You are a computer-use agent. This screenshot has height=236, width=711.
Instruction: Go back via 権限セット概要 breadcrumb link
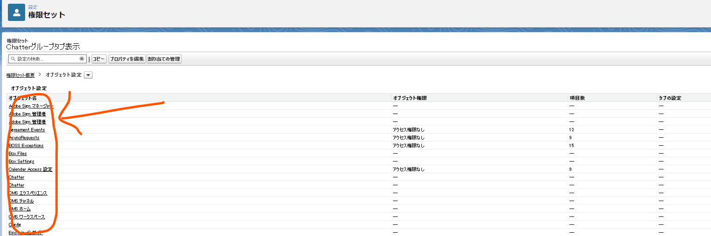click(x=20, y=75)
